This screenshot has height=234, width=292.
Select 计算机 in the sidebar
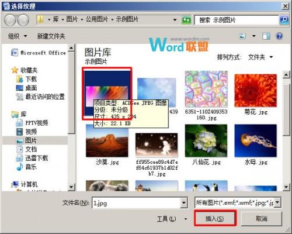click(x=25, y=184)
